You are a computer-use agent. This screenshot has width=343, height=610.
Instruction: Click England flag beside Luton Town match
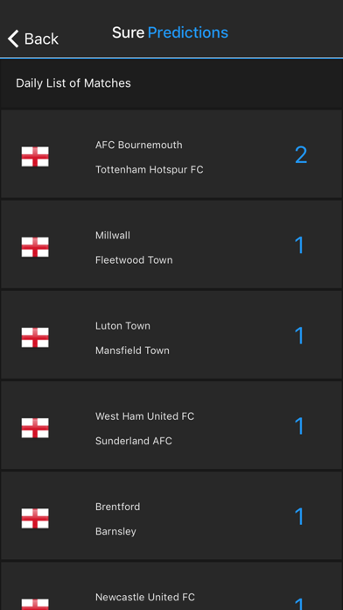(x=35, y=337)
